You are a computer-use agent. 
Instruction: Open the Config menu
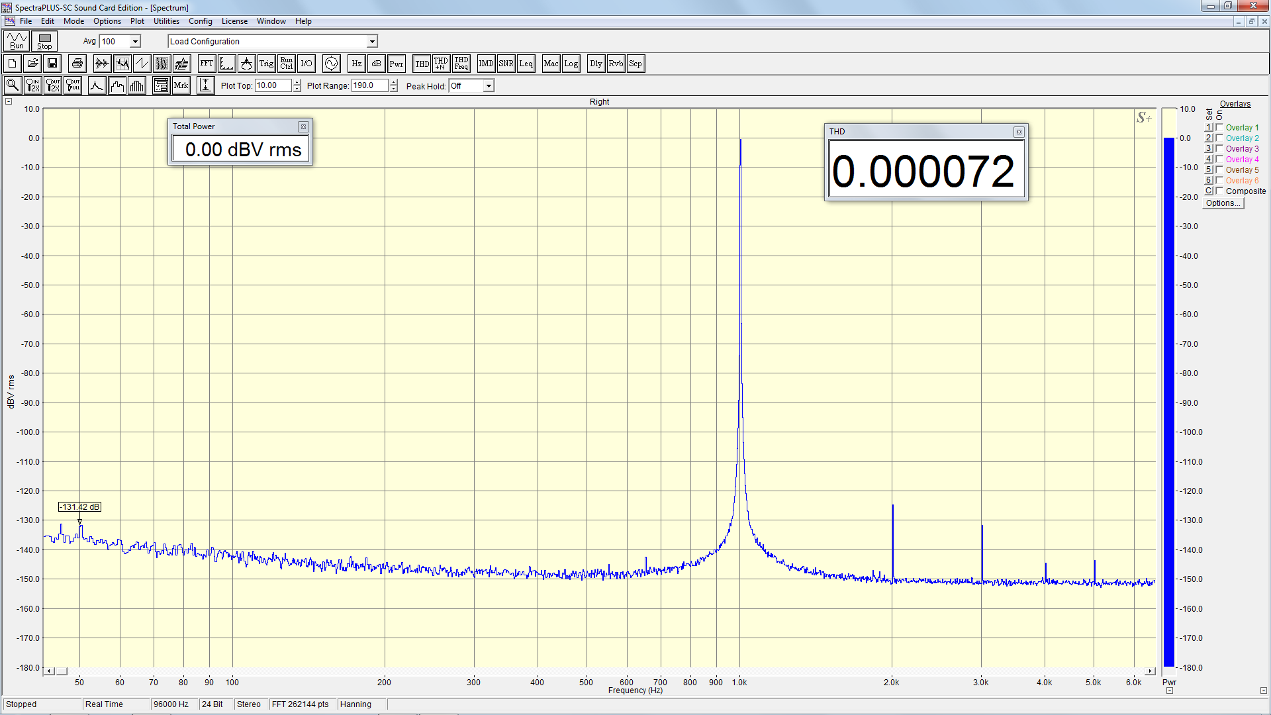click(x=201, y=21)
